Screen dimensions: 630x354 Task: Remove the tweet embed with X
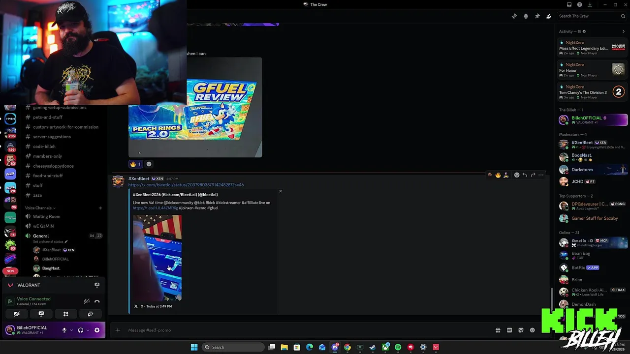281,191
